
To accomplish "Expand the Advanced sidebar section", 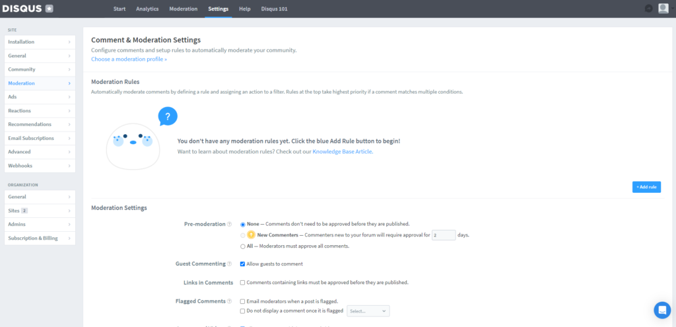I will pyautogui.click(x=40, y=152).
